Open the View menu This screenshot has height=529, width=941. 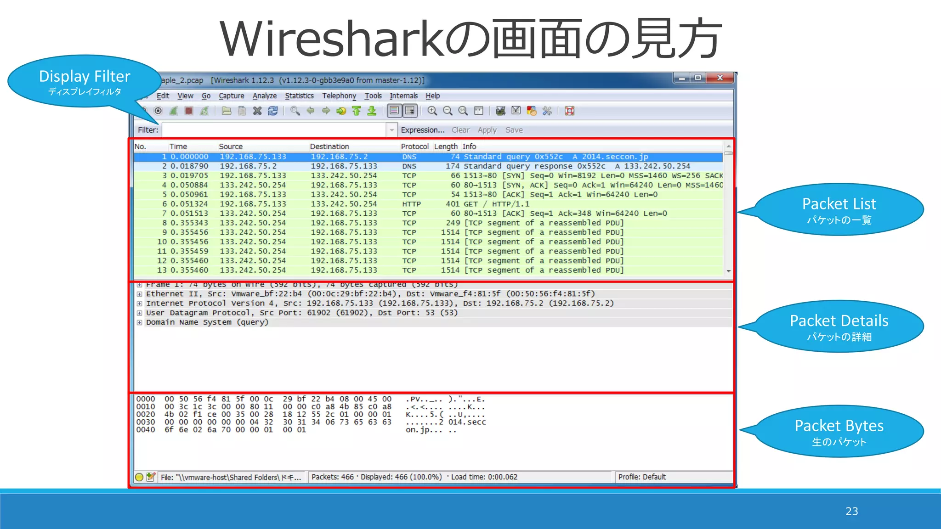point(185,96)
